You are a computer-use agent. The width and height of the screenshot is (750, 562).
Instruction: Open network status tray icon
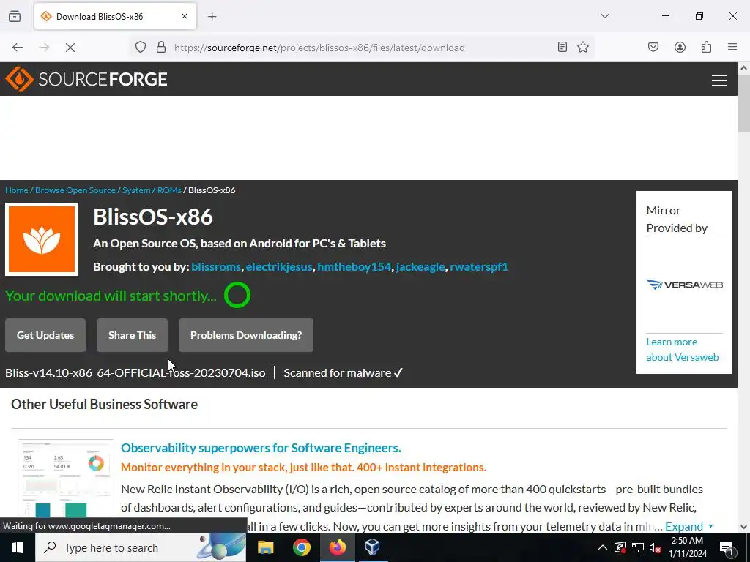pos(638,547)
